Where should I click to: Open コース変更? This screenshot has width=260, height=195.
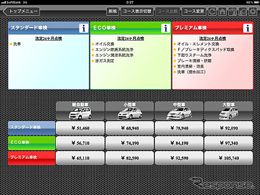click(x=194, y=11)
